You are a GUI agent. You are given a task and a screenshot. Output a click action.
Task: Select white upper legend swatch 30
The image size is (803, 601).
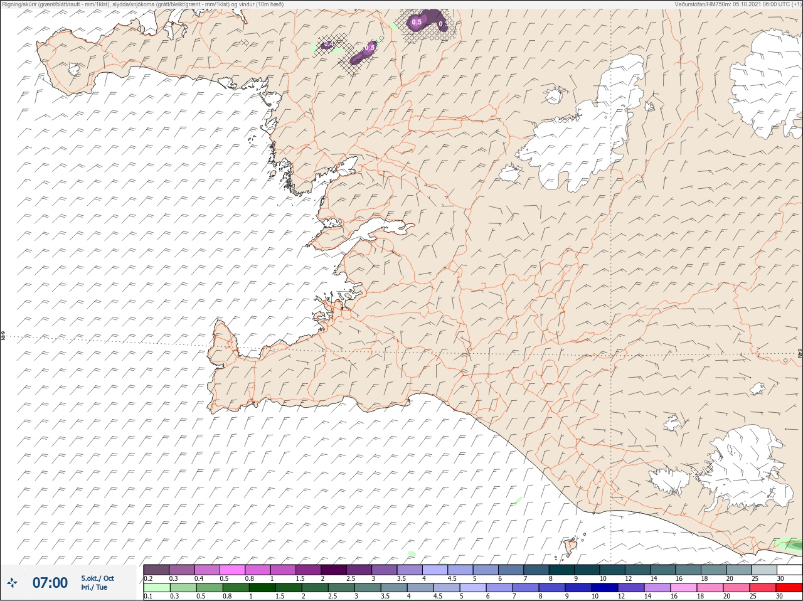point(789,570)
